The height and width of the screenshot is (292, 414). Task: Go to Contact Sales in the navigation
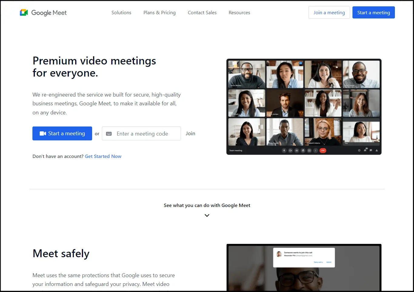202,13
